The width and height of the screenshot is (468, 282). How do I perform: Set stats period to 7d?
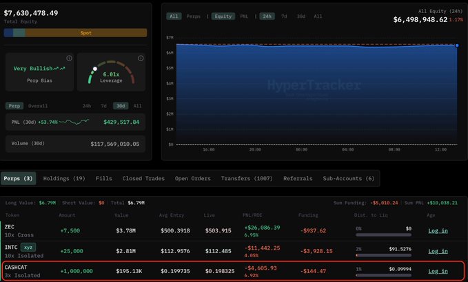point(103,106)
